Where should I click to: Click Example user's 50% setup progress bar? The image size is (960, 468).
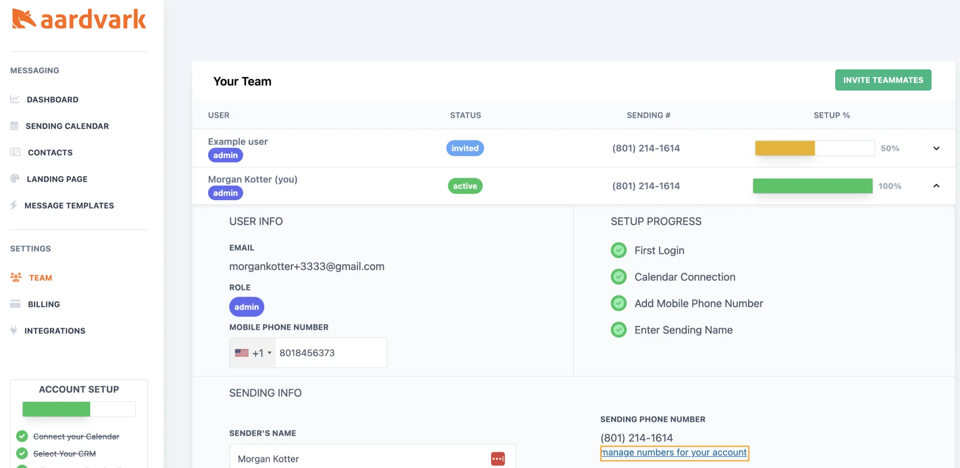[x=815, y=148]
